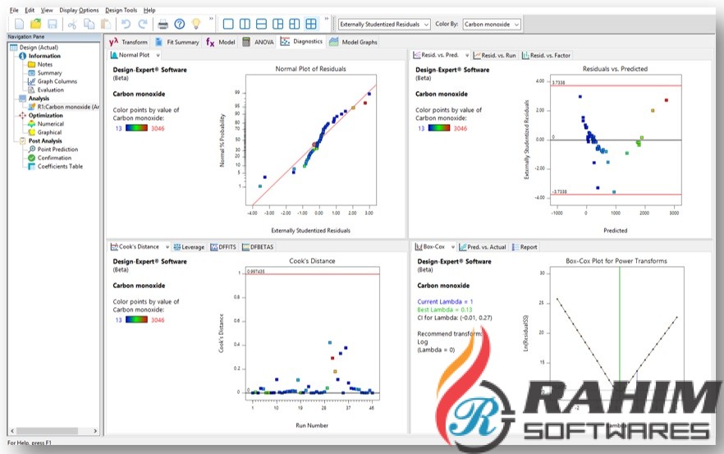Open Externally Studentized Residuals dropdown

384,24
